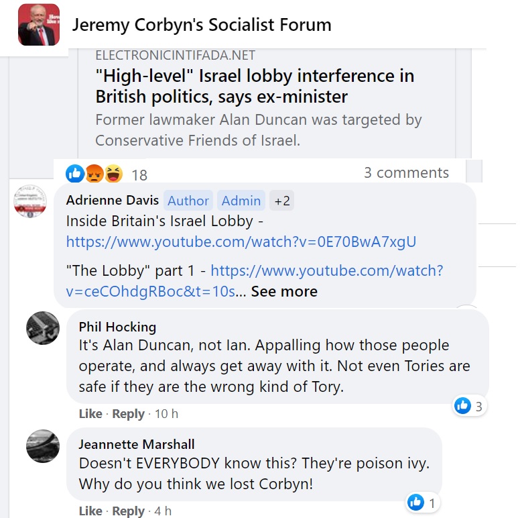Open the Electronic Intifada article headline
Image resolution: width=520 pixels, height=518 pixels.
pyautogui.click(x=255, y=86)
